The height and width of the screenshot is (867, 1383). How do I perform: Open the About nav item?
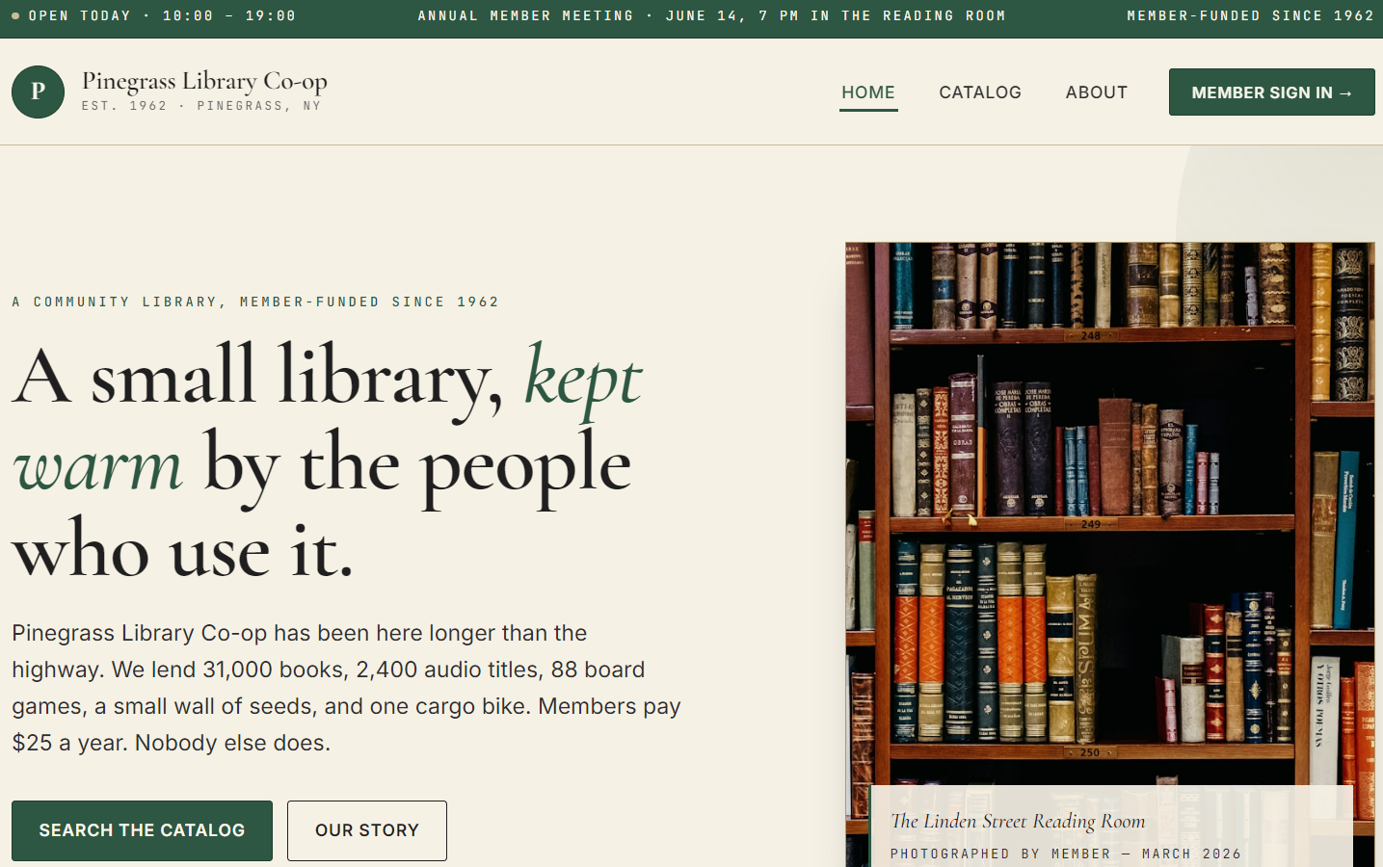1097,92
